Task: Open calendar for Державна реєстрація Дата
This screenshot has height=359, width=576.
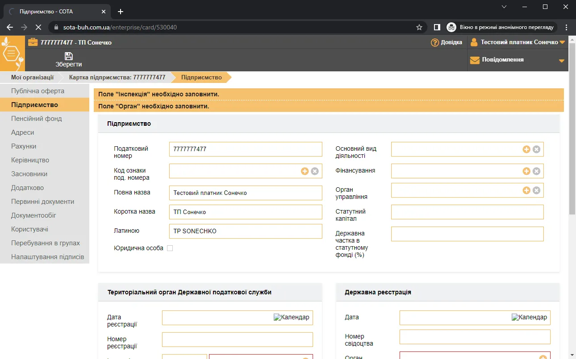Action: click(x=529, y=318)
